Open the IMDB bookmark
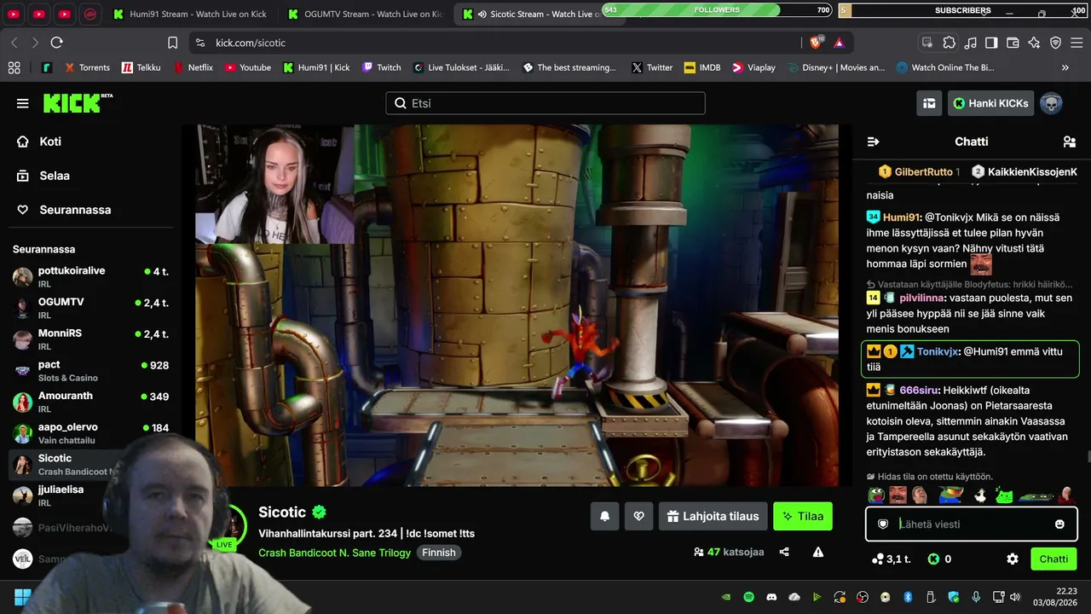This screenshot has width=1091, height=614. point(702,67)
